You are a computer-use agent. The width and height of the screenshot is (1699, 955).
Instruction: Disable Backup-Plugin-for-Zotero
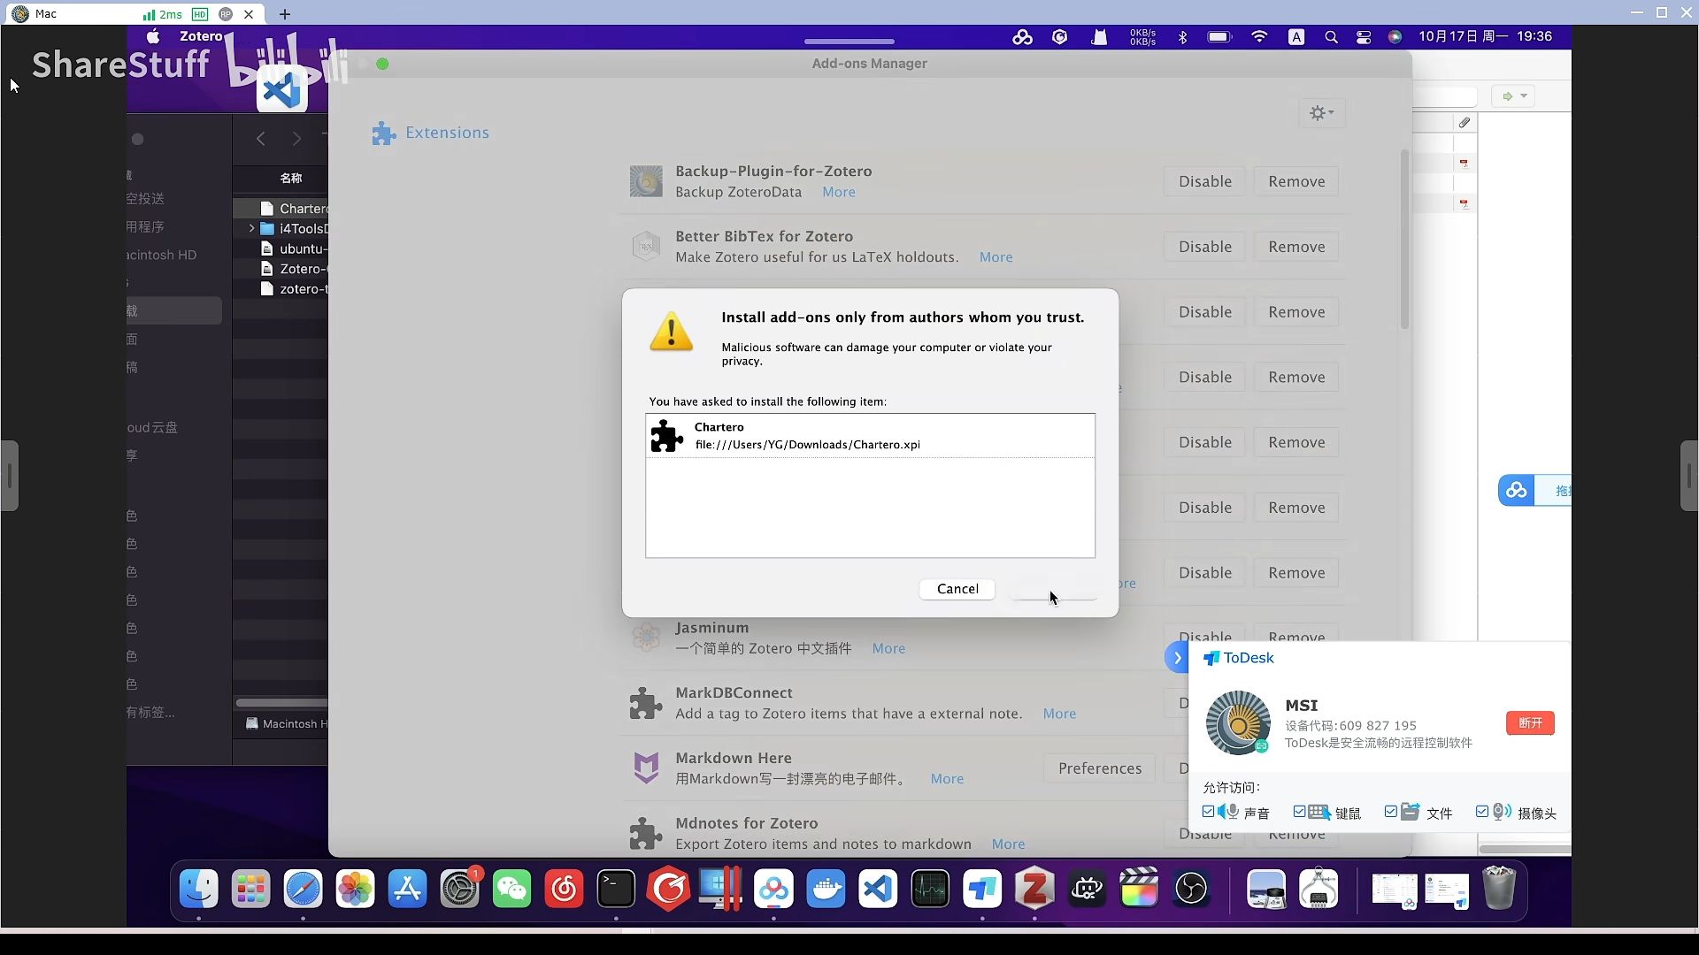point(1205,181)
